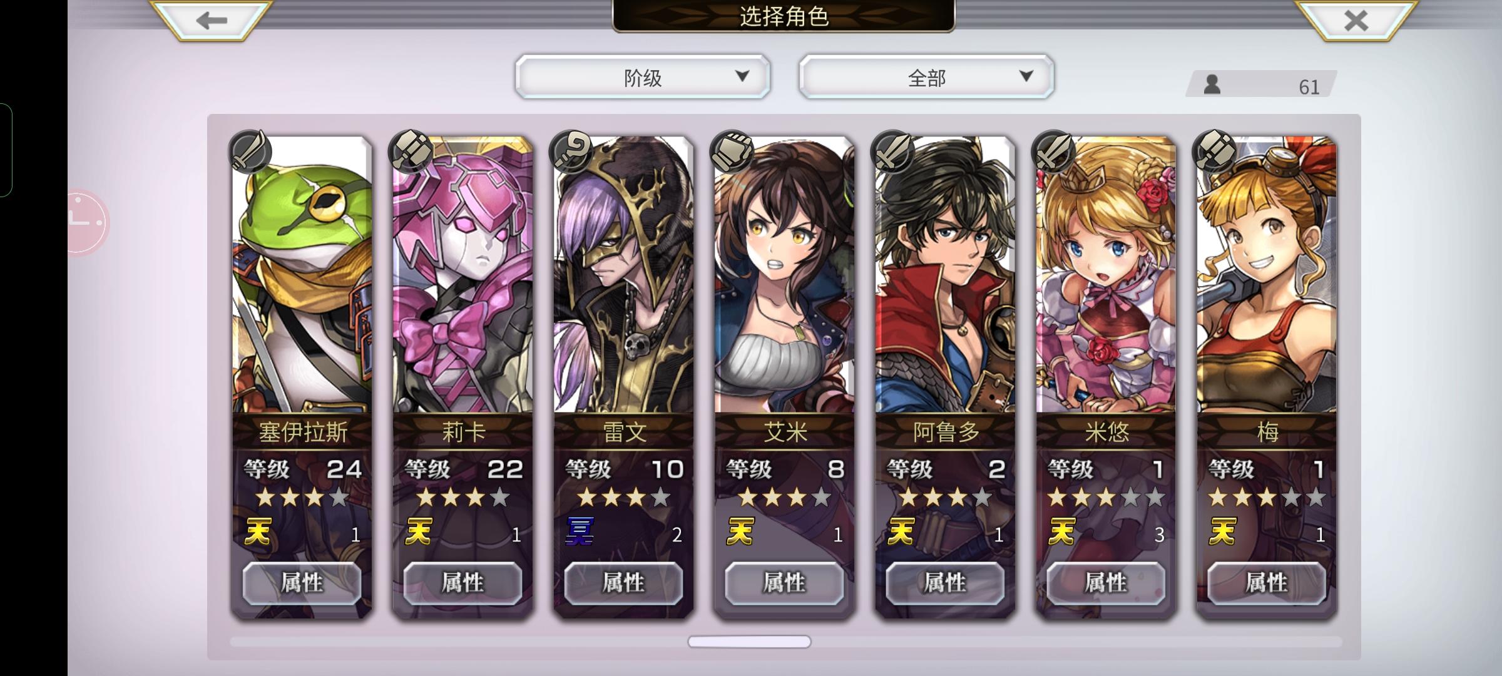
Task: Click the sword weapon icon on 塞伊拉斯
Action: click(x=250, y=151)
